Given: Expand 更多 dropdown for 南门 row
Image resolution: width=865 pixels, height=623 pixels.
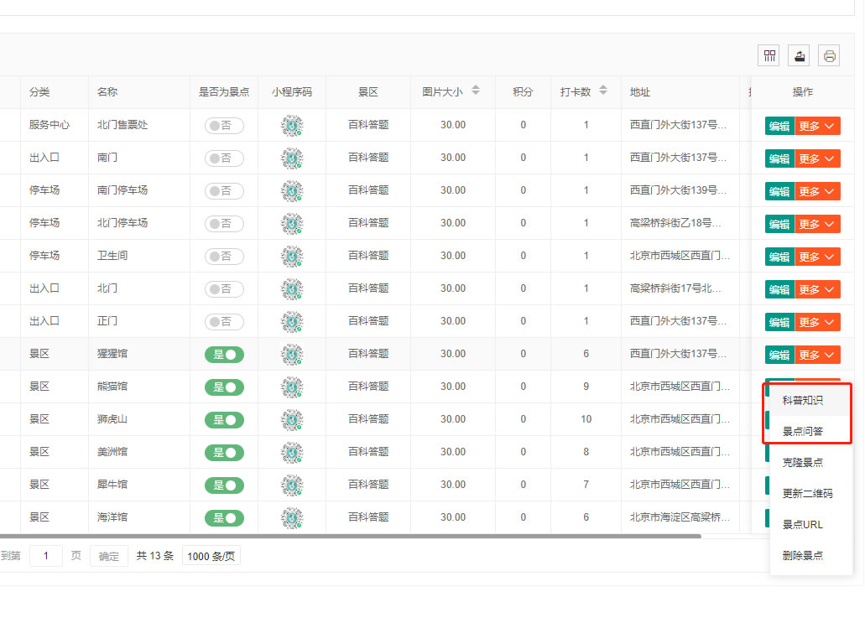Looking at the screenshot, I should tap(817, 158).
